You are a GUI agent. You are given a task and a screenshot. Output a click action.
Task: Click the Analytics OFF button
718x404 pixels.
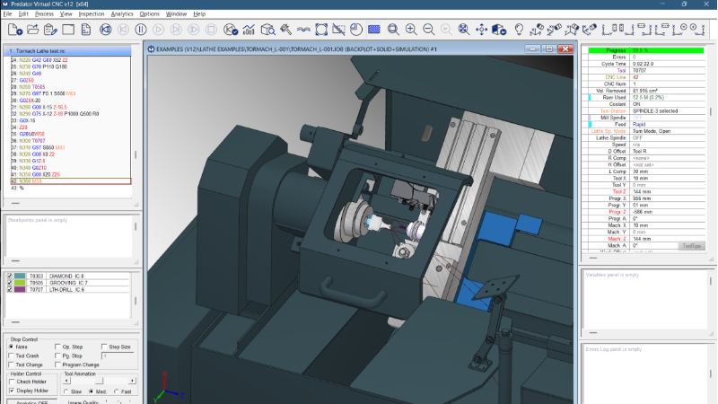(32, 401)
